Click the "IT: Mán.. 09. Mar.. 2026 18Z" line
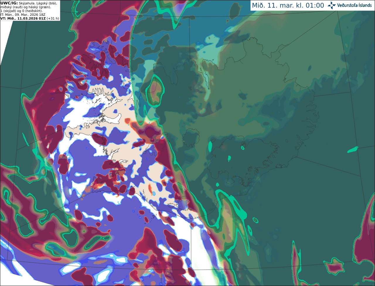Image resolution: width=375 pixels, height=286 pixels. tap(23, 15)
